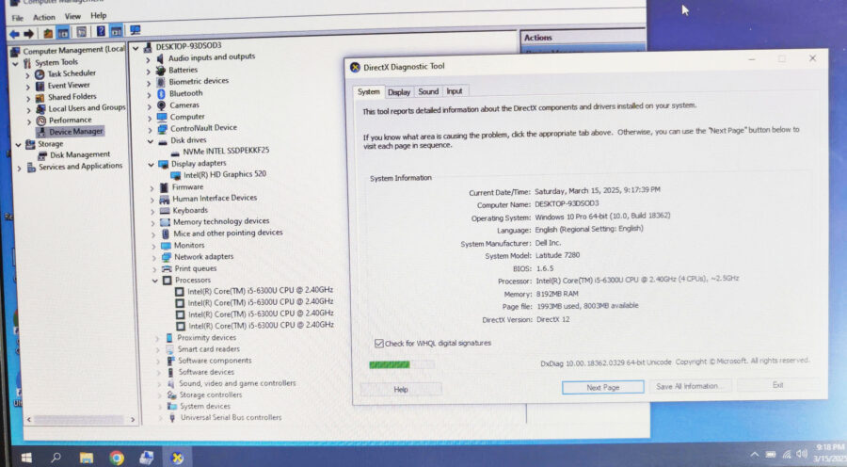Select the Human Interface Devices icon
Image resolution: width=847 pixels, height=467 pixels.
click(164, 200)
